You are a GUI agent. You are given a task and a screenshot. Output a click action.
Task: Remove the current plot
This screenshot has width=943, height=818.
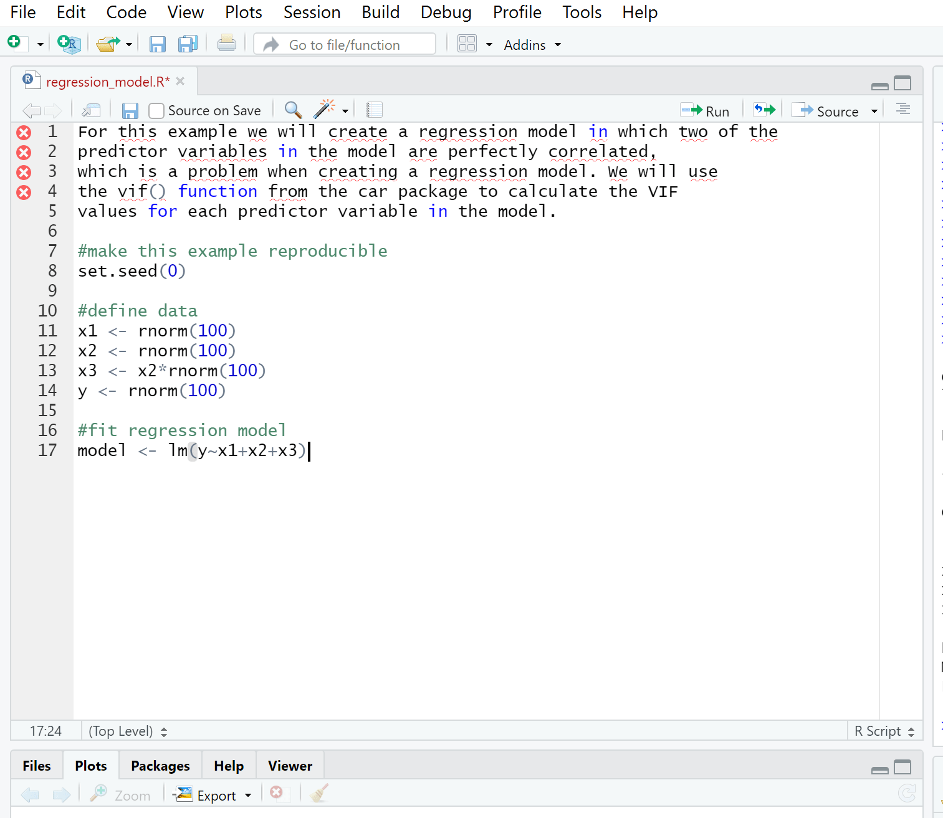point(277,793)
